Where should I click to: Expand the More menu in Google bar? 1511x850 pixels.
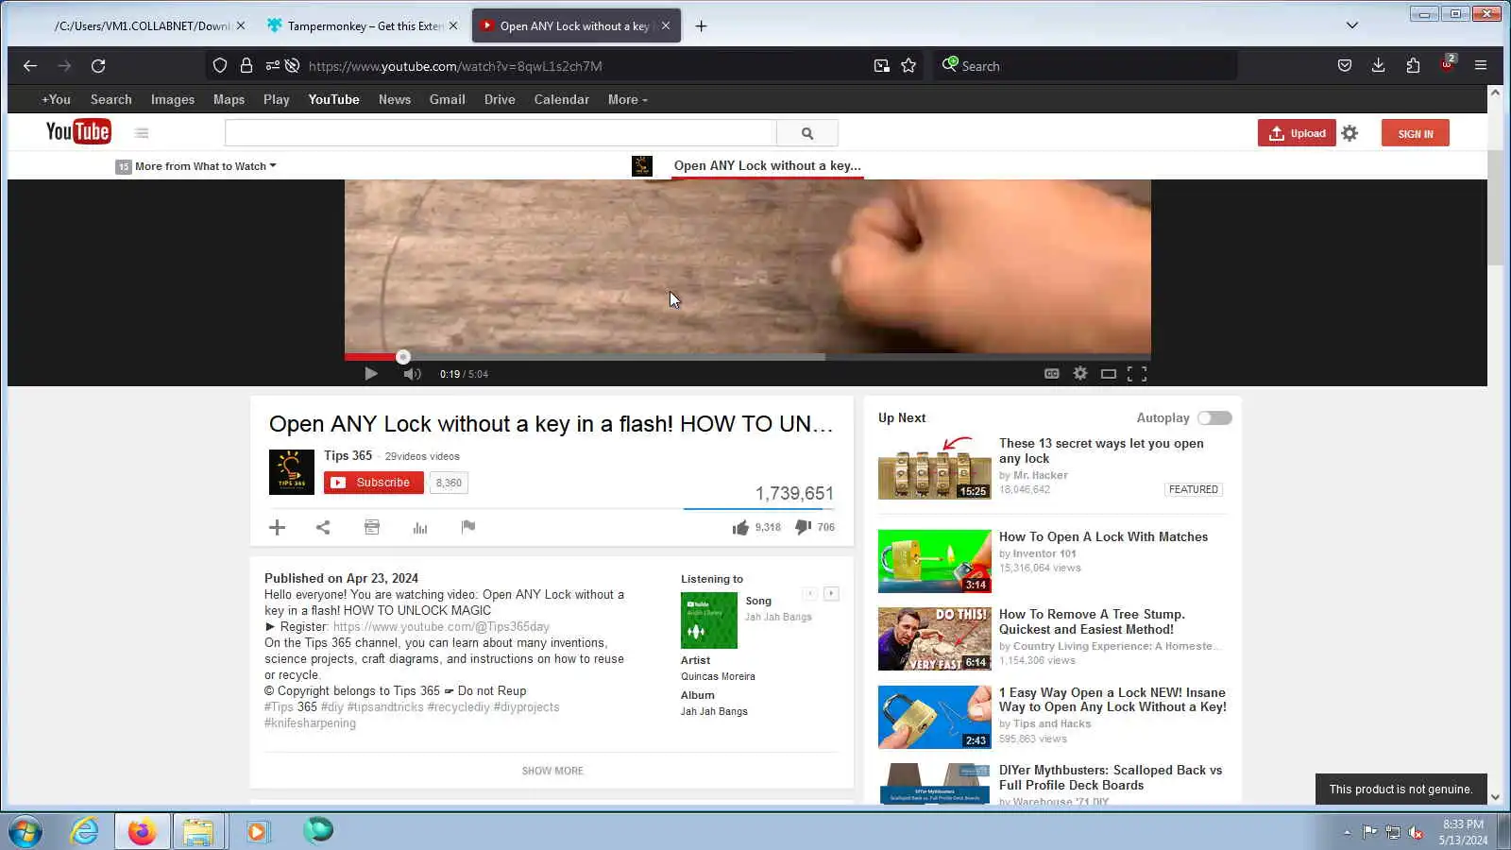tap(627, 99)
